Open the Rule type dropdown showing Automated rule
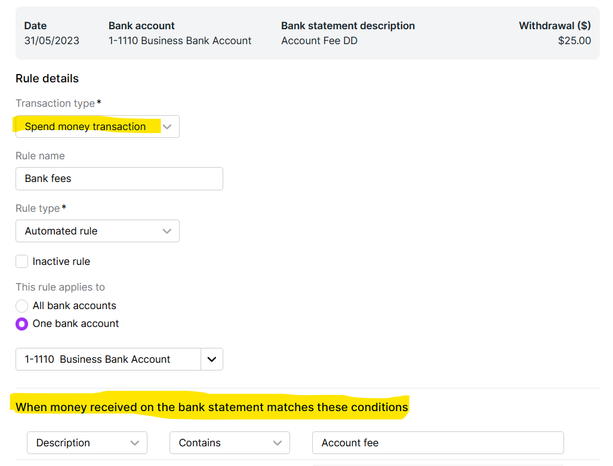This screenshot has width=613, height=466. pos(97,231)
